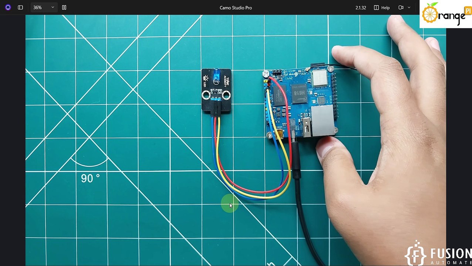Toggle the sidebar panel icon

[20, 7]
